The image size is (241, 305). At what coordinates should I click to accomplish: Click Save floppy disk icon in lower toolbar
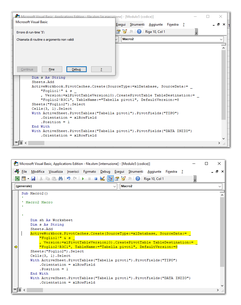click(33, 179)
